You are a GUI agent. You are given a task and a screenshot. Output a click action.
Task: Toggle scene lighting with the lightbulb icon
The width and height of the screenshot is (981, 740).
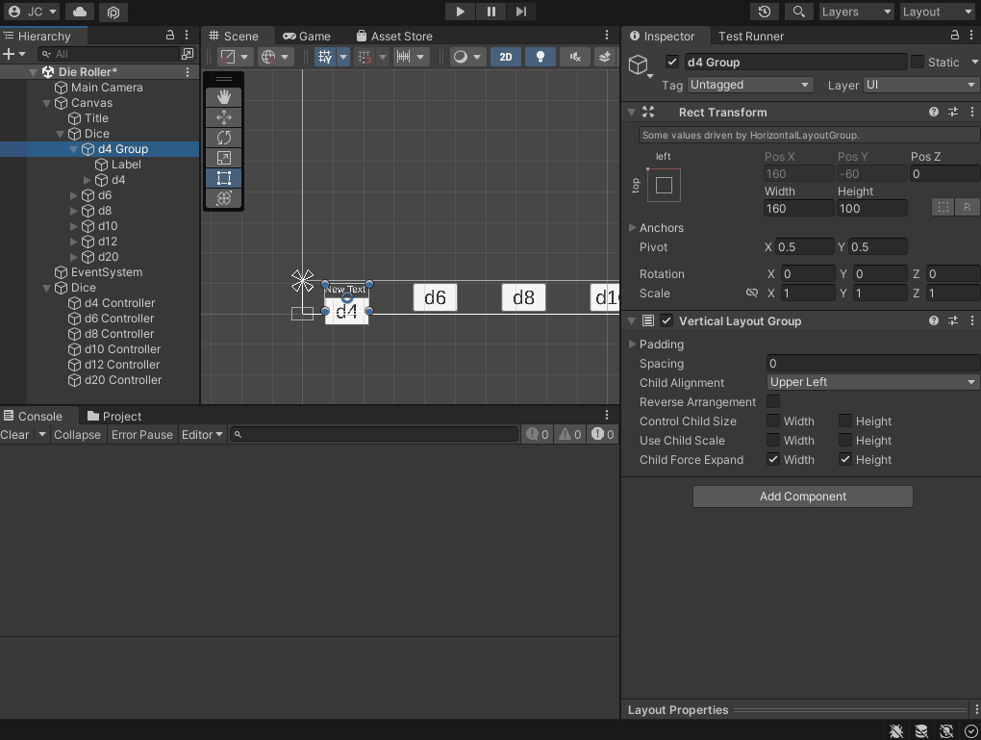pyautogui.click(x=541, y=57)
